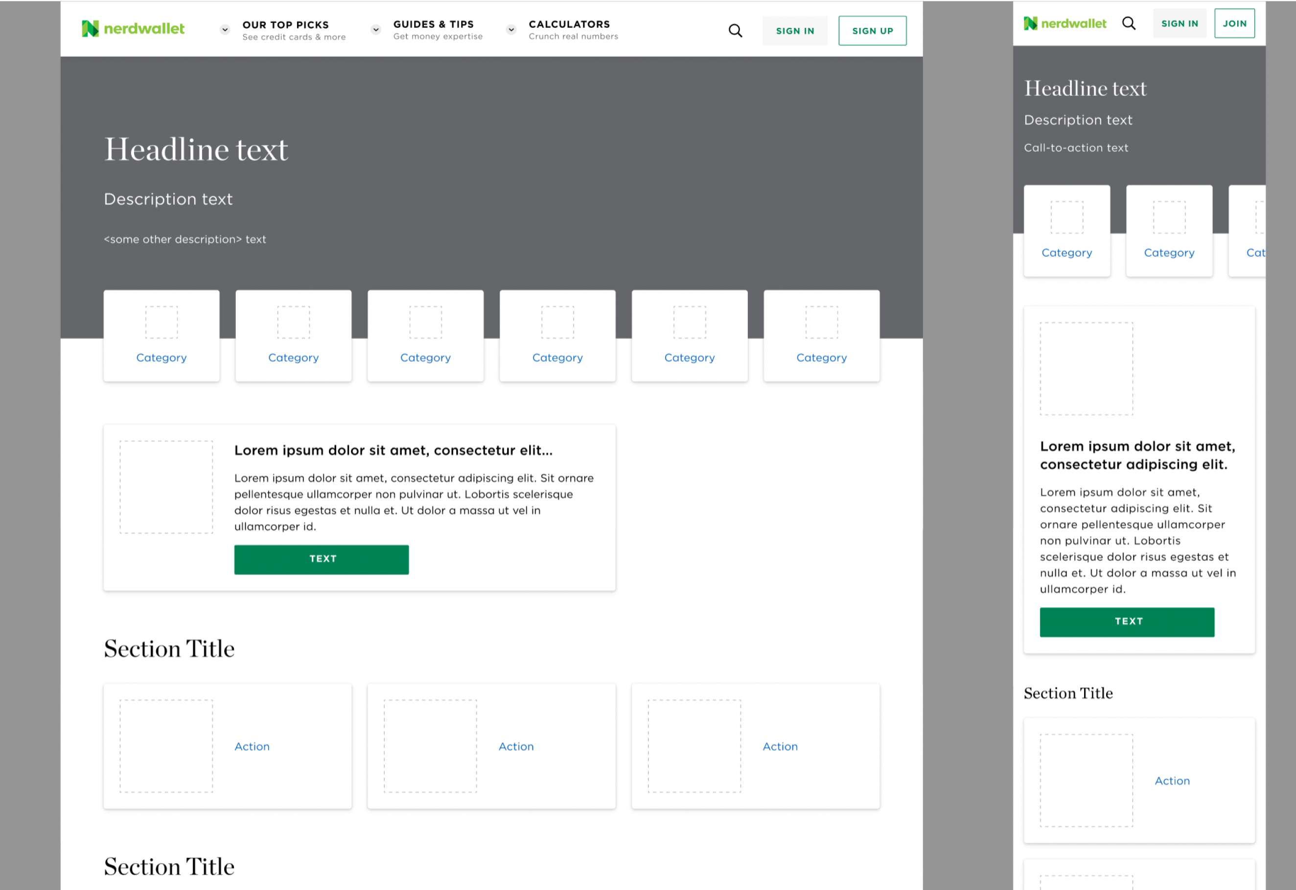Viewport: 1296px width, 890px height.
Task: Click the desktop Sign In button
Action: pos(795,31)
